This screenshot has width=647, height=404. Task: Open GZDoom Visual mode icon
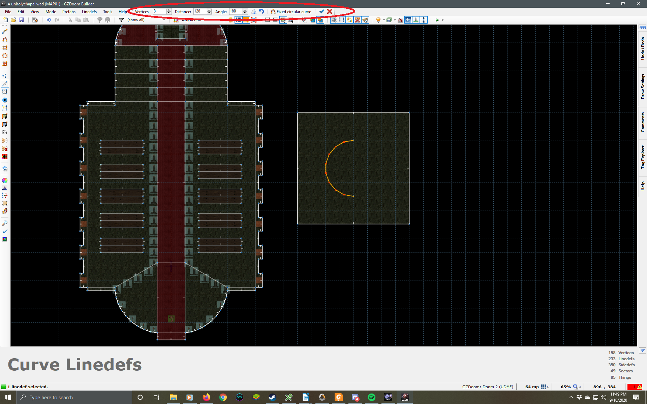coord(5,169)
